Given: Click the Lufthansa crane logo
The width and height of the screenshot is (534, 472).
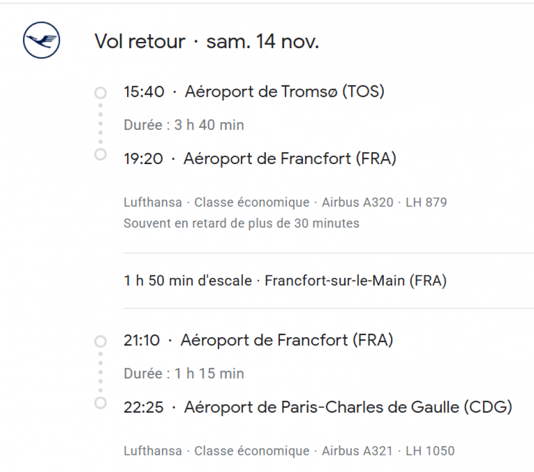Looking at the screenshot, I should [x=42, y=41].
